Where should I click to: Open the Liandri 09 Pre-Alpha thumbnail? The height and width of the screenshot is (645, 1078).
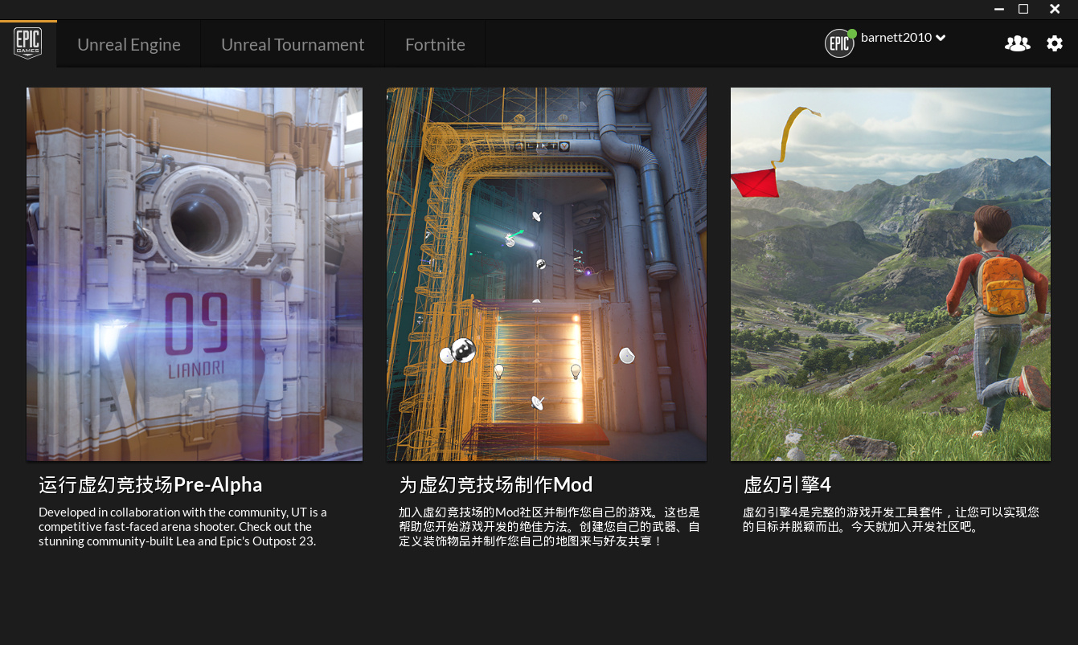pyautogui.click(x=195, y=274)
